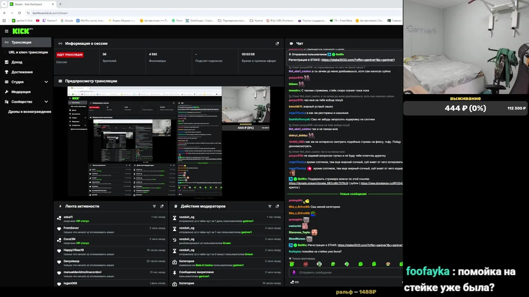Click the VIP icon next to zeka11
This screenshot has height=297, width=529.
[x=59, y=219]
